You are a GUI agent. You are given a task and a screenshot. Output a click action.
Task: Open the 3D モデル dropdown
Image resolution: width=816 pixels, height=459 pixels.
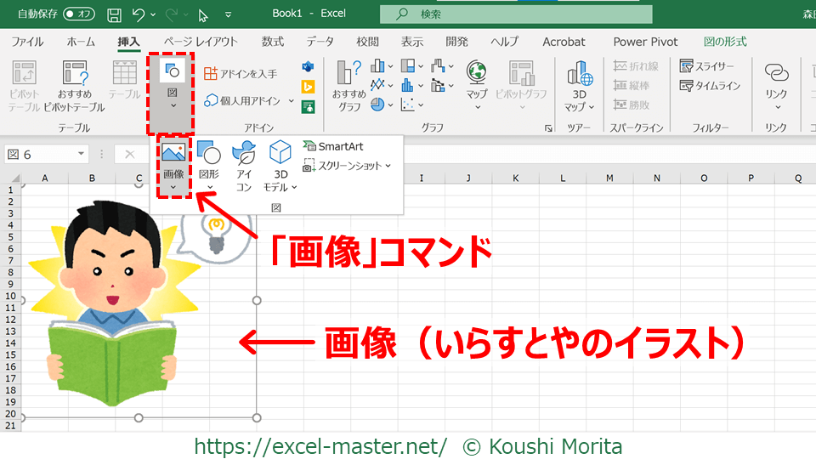pos(280,166)
